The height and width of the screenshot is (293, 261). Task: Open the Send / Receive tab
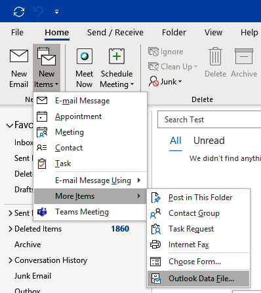click(115, 33)
